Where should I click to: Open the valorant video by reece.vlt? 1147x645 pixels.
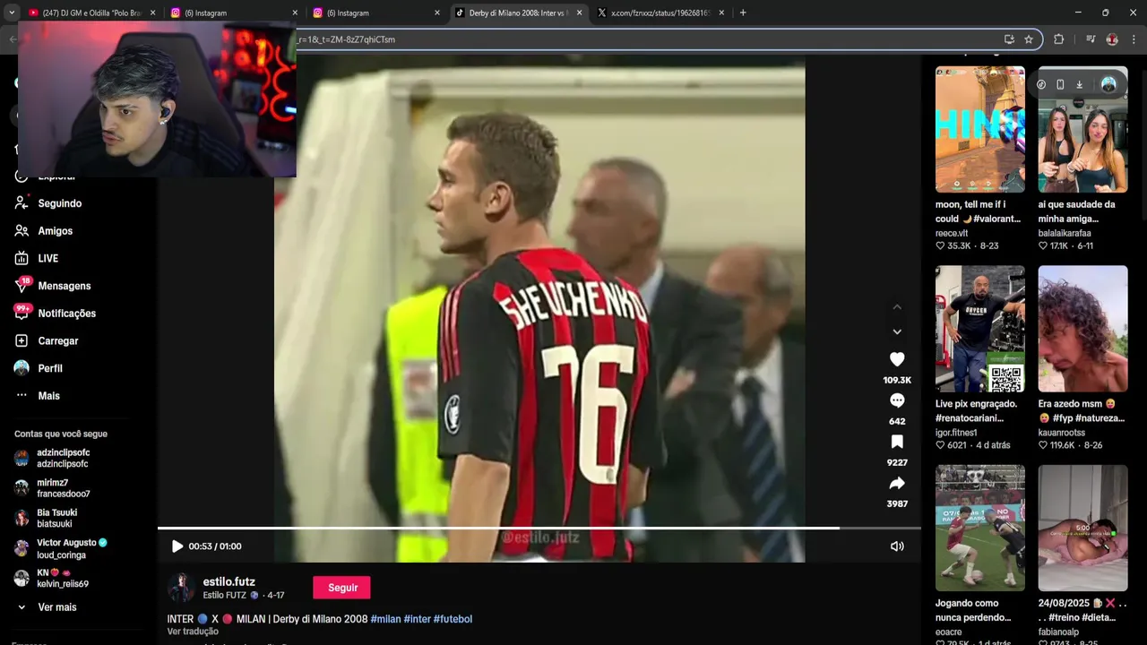(x=980, y=129)
